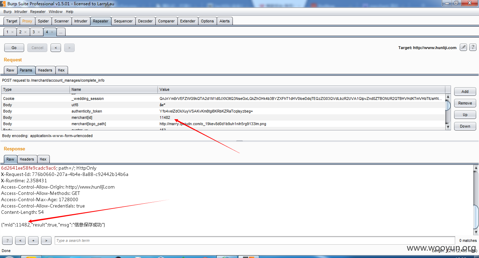Open search help question mark button
479x258 pixels.
7,240
